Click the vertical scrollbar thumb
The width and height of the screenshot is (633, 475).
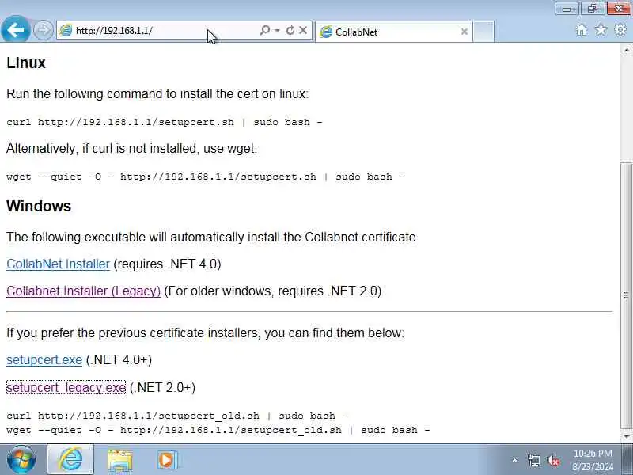click(626, 295)
